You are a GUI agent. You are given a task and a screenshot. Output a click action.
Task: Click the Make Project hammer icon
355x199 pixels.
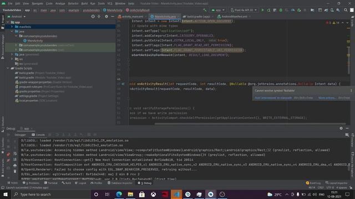(x=205, y=10)
